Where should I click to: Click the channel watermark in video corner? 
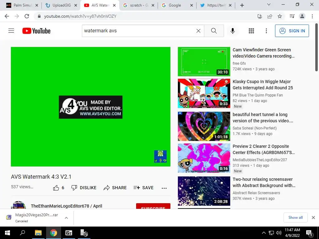pos(160,156)
